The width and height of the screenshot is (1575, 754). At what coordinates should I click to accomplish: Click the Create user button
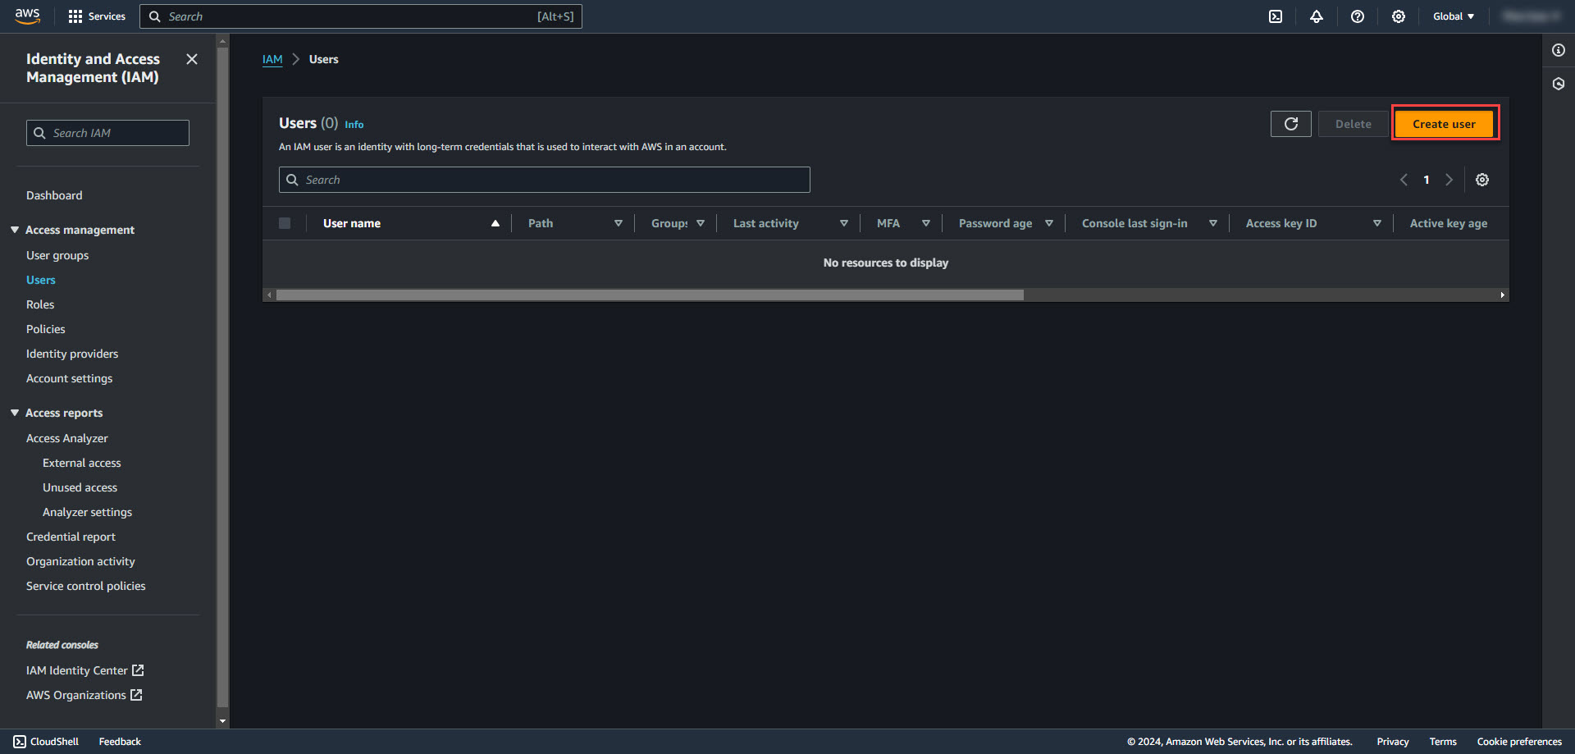(x=1444, y=124)
